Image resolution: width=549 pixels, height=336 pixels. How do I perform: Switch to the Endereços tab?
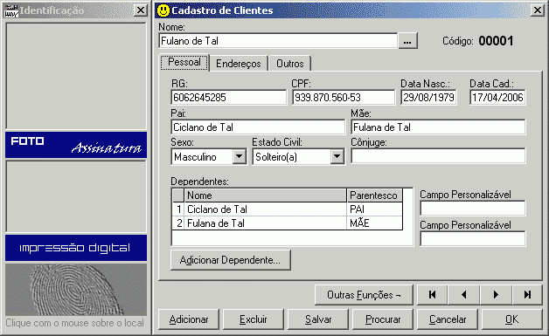point(238,64)
